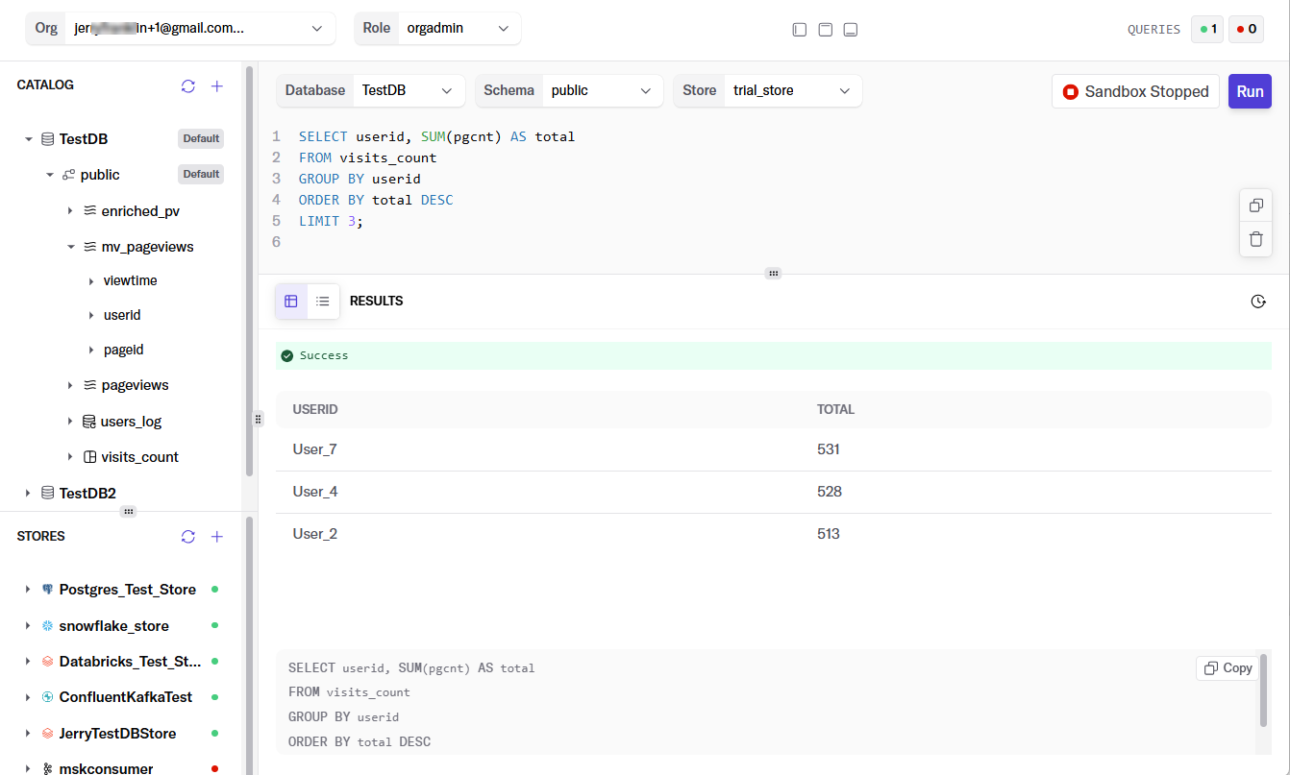Click the Sandbox Stopped button
Image resolution: width=1290 pixels, height=775 pixels.
[1135, 92]
